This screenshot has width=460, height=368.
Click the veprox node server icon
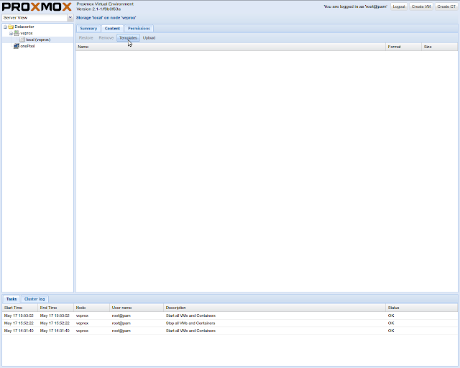tap(17, 33)
